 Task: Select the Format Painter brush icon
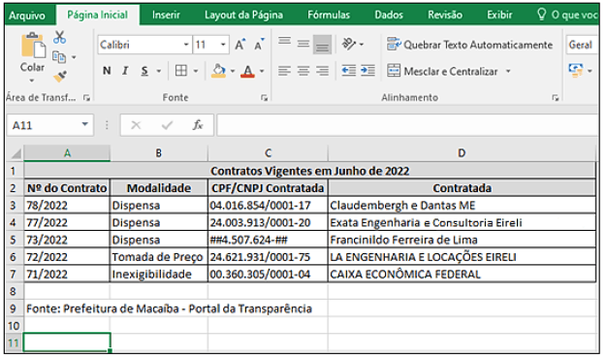[60, 77]
